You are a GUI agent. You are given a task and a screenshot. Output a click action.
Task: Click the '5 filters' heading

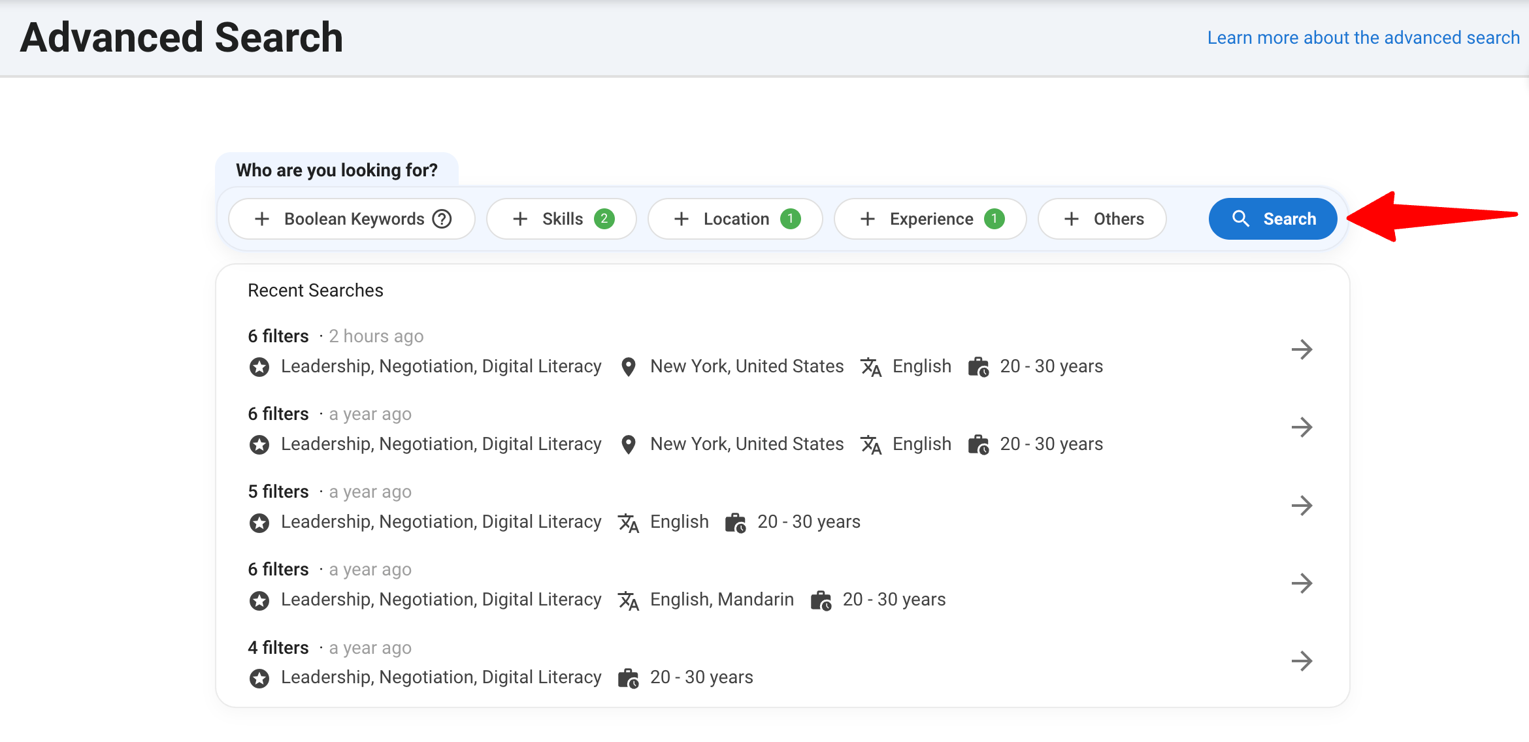tap(278, 491)
